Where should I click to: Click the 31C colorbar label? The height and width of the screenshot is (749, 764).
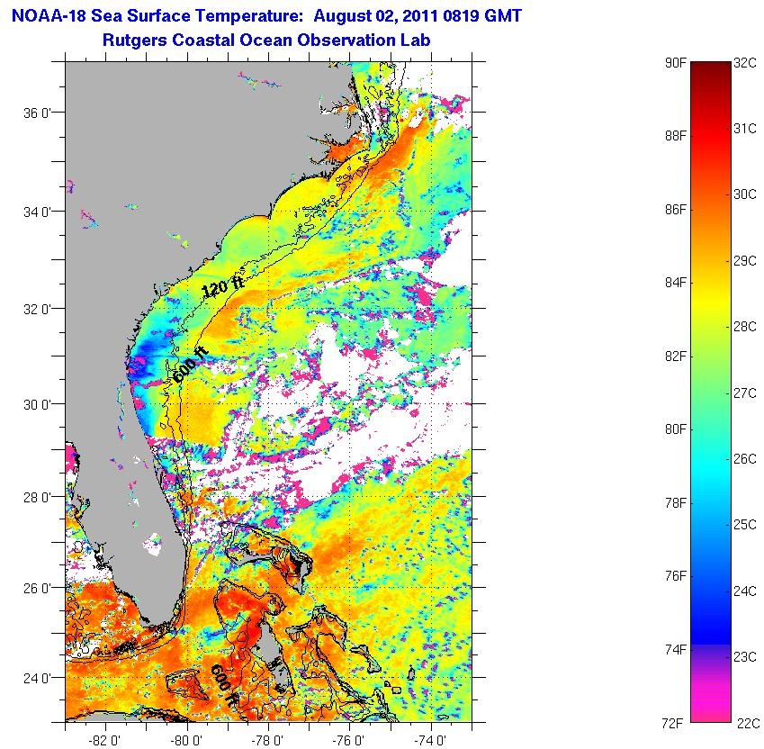click(745, 129)
